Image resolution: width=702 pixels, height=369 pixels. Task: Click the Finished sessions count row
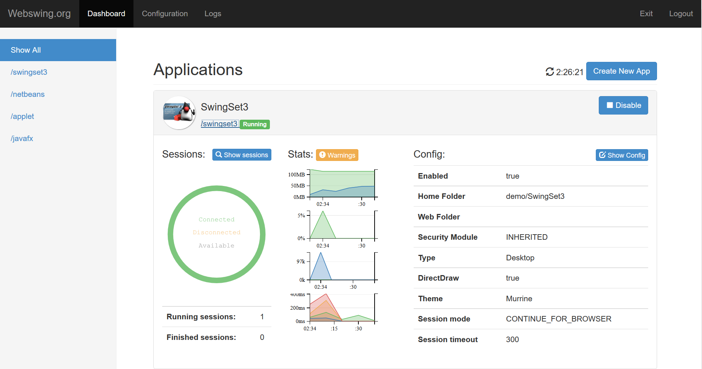[x=217, y=337]
